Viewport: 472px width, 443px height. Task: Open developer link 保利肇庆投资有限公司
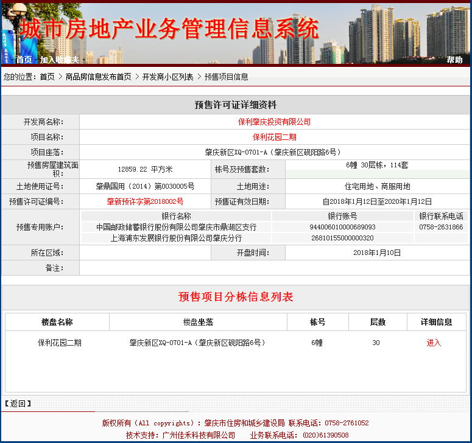[274, 122]
